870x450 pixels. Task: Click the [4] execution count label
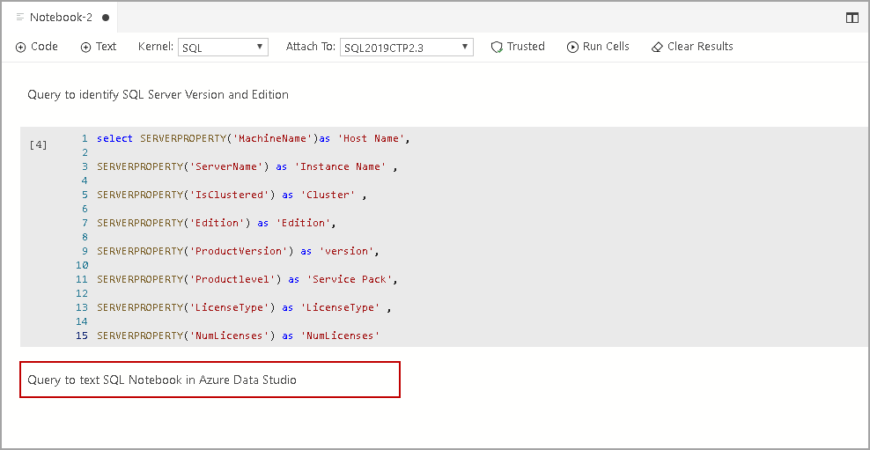(x=39, y=144)
